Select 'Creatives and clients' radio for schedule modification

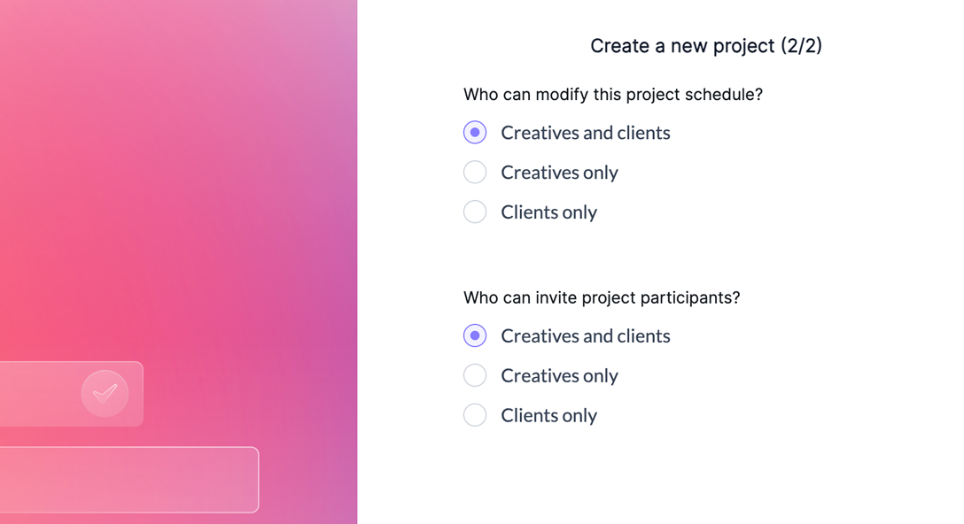click(475, 133)
